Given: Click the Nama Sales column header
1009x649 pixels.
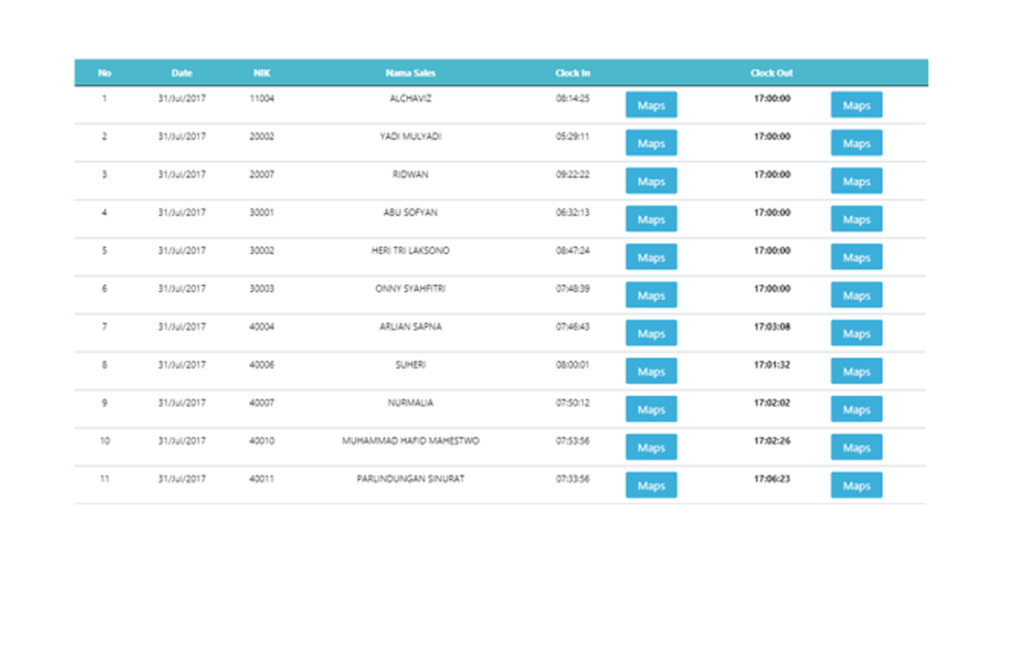Looking at the screenshot, I should coord(410,73).
